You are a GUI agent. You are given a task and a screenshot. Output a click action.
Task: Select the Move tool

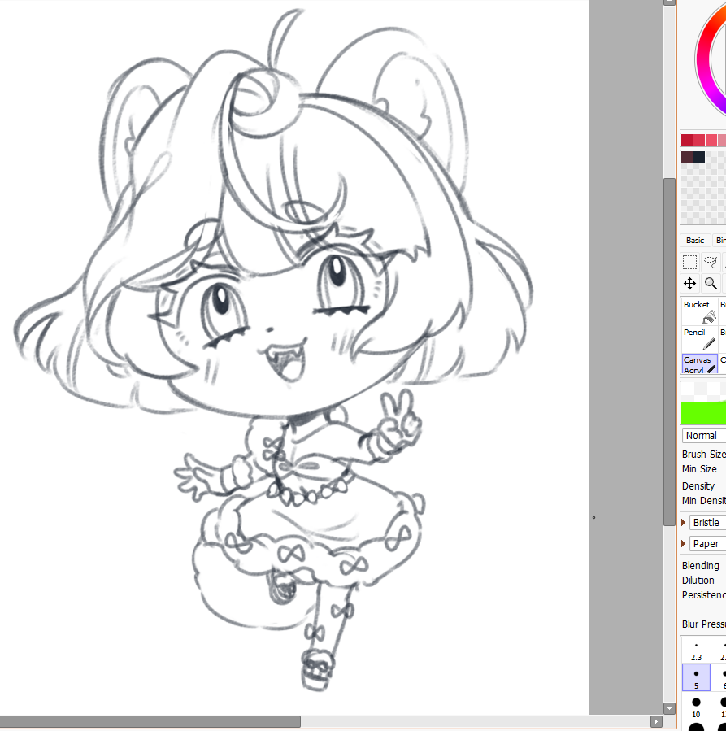pyautogui.click(x=689, y=284)
